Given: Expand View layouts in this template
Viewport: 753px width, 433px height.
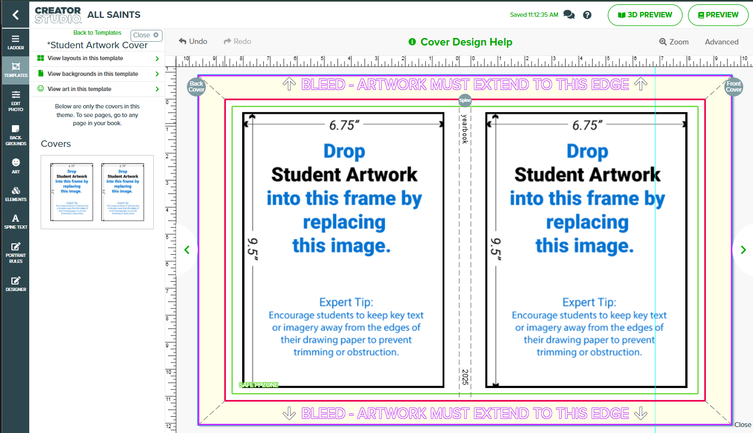Looking at the screenshot, I should point(98,59).
